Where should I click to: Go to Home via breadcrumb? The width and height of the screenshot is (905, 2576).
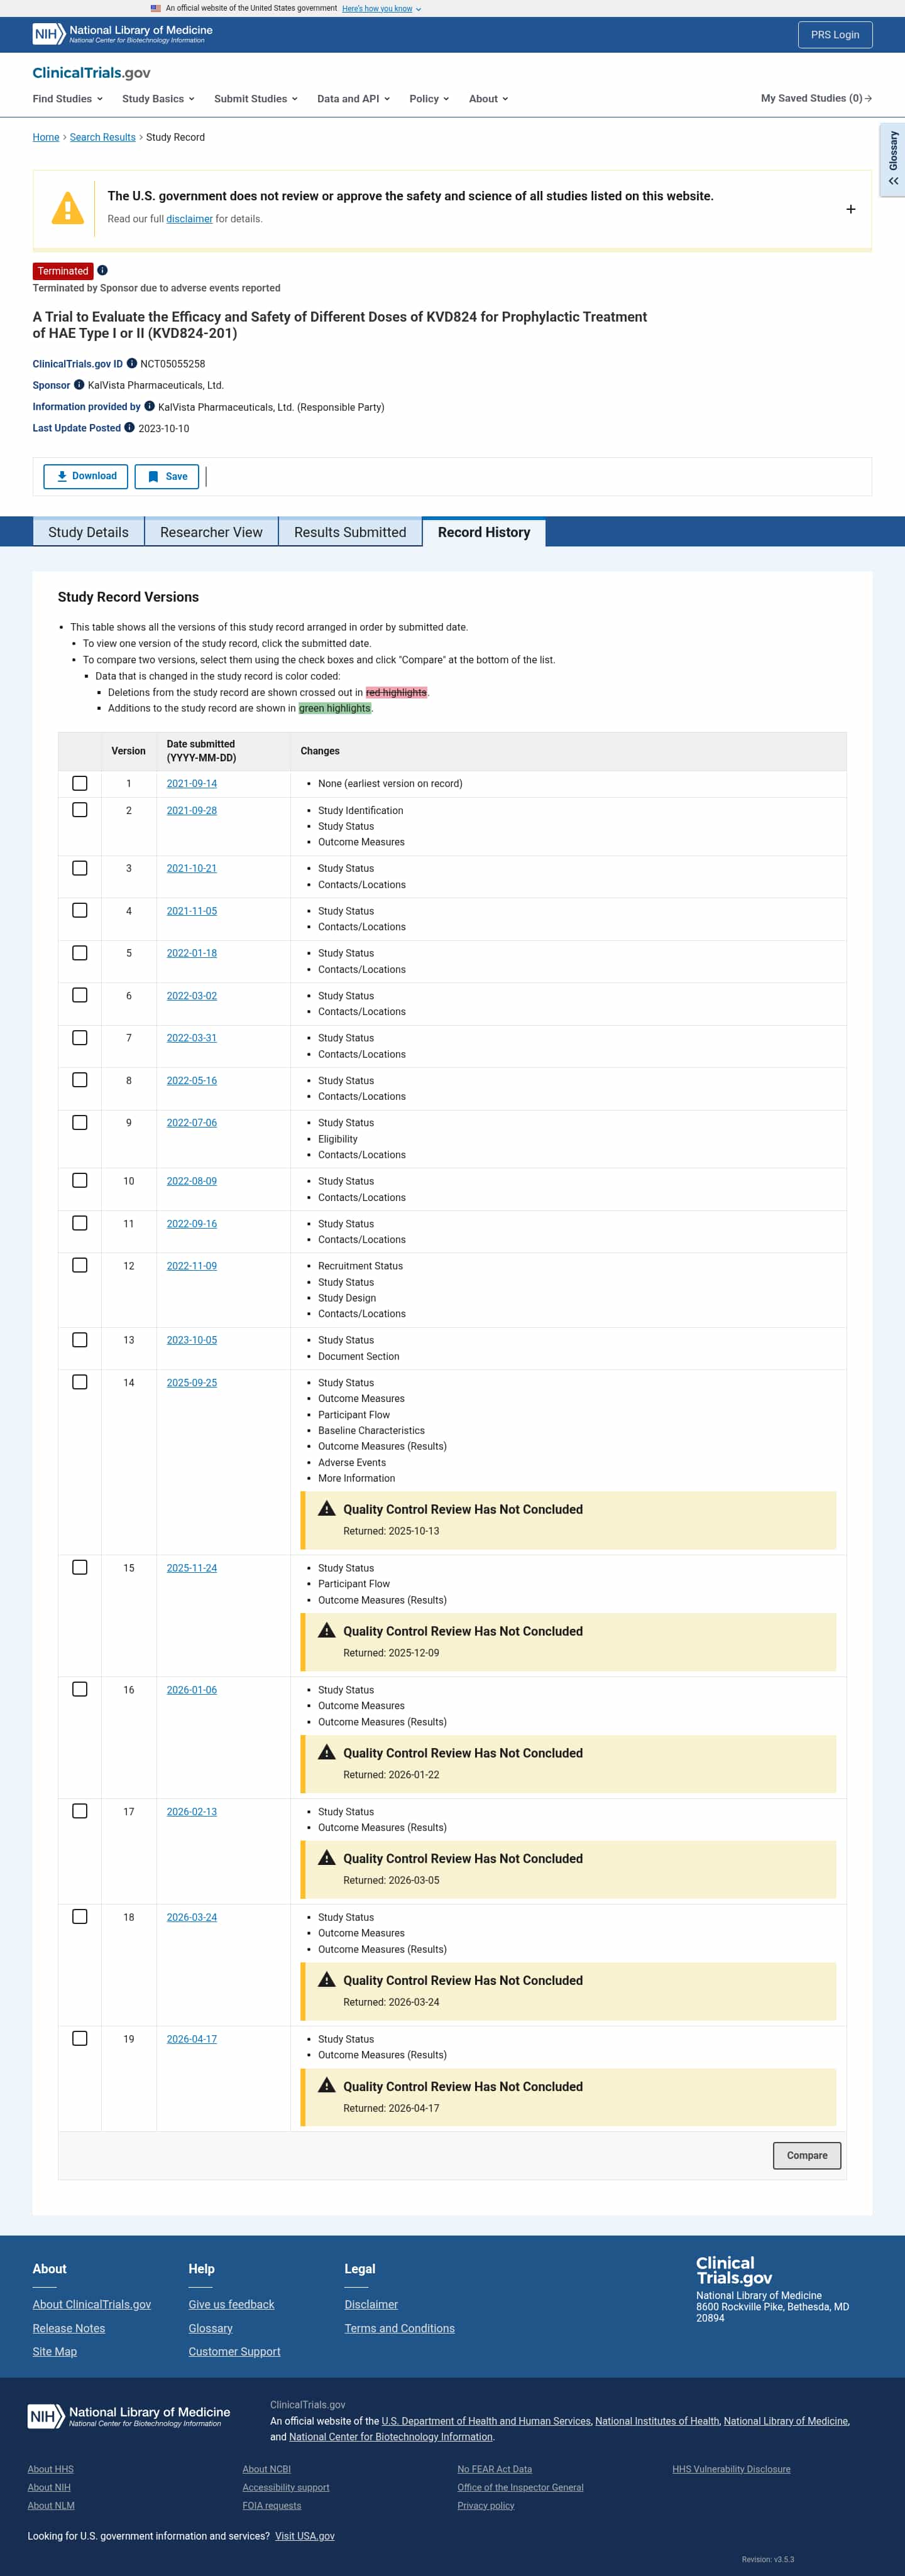[x=46, y=137]
